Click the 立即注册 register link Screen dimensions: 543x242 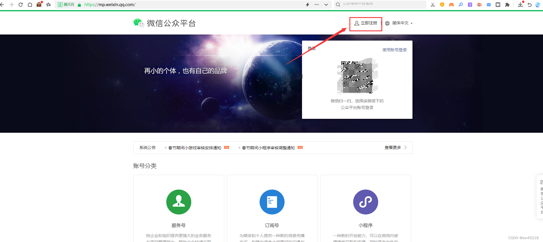[x=366, y=23]
